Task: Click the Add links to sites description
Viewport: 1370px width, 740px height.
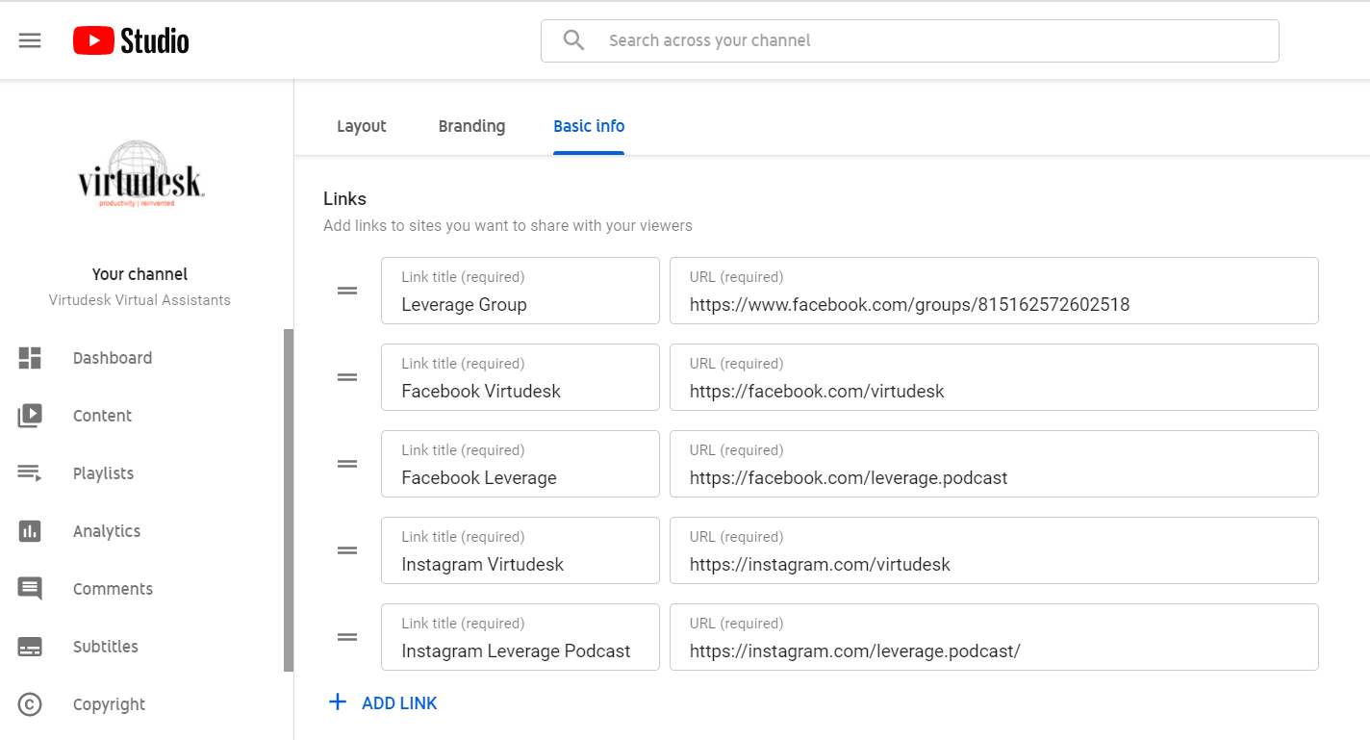Action: pos(508,226)
